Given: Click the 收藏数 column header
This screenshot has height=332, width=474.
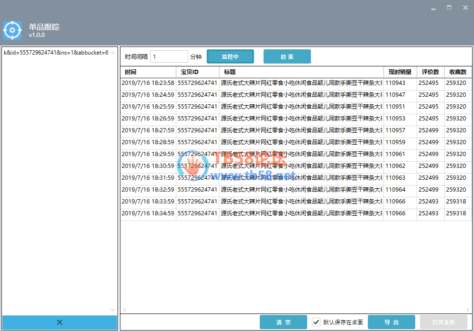Looking at the screenshot, I should coord(458,72).
